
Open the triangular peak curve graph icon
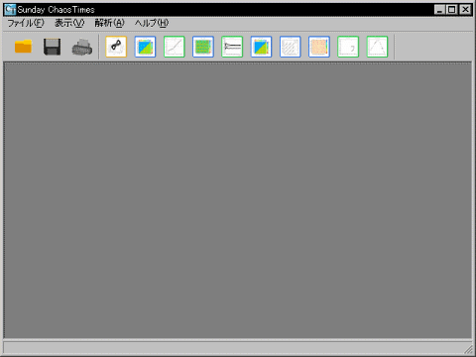(x=377, y=47)
